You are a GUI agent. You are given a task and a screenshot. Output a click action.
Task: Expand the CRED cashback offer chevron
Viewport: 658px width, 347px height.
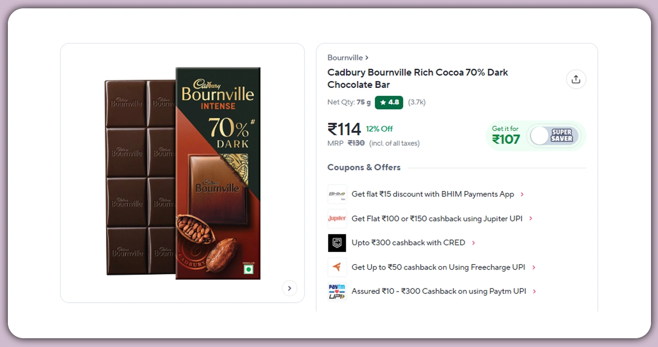[x=473, y=243]
